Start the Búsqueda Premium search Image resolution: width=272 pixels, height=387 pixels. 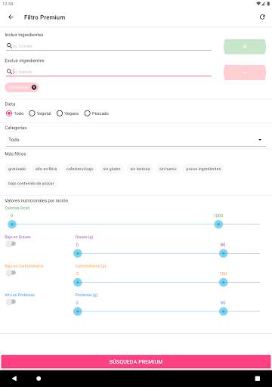coord(136,362)
